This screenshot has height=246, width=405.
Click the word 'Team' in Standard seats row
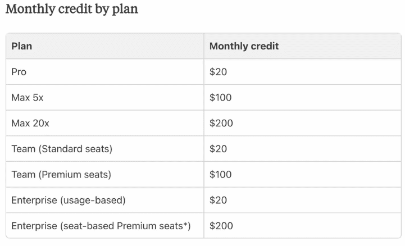(x=23, y=149)
